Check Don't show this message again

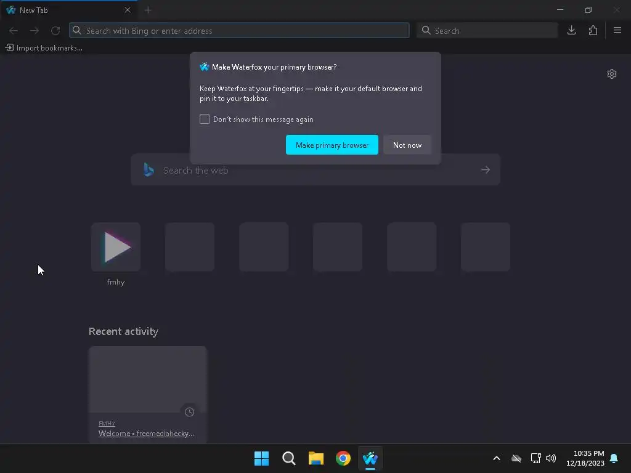(205, 119)
